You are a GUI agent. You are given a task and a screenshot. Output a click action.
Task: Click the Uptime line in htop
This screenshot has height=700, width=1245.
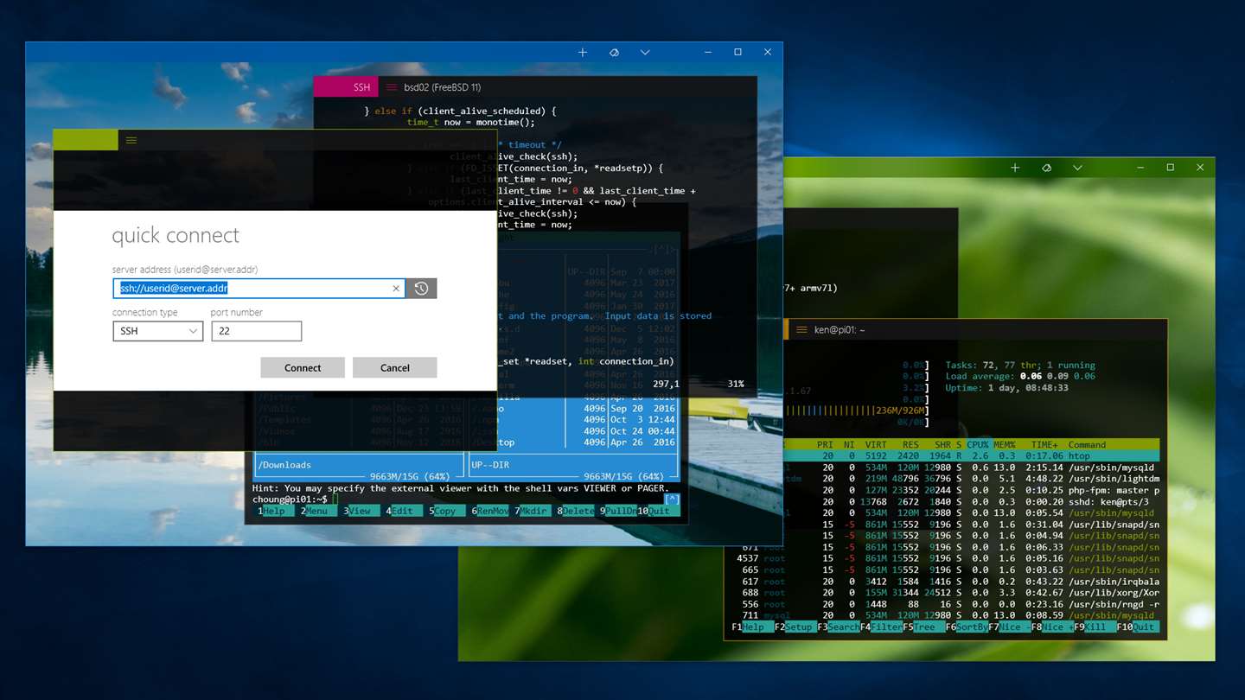pyautogui.click(x=1007, y=388)
